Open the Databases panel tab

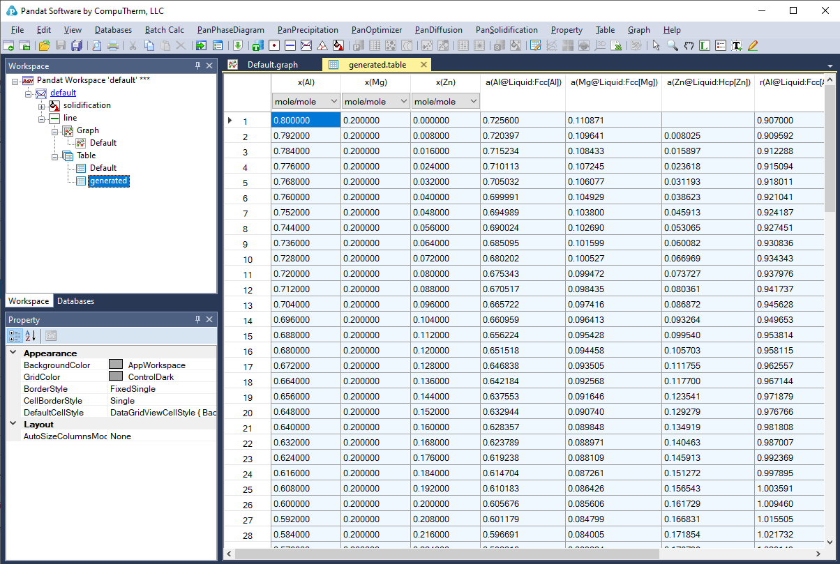pos(75,301)
